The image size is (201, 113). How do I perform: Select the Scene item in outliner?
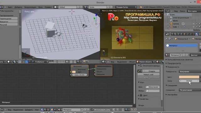pos(172,15)
